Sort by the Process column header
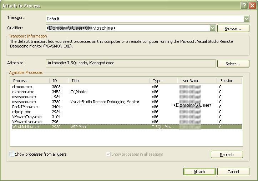This screenshot has width=258, height=181. coord(30,81)
